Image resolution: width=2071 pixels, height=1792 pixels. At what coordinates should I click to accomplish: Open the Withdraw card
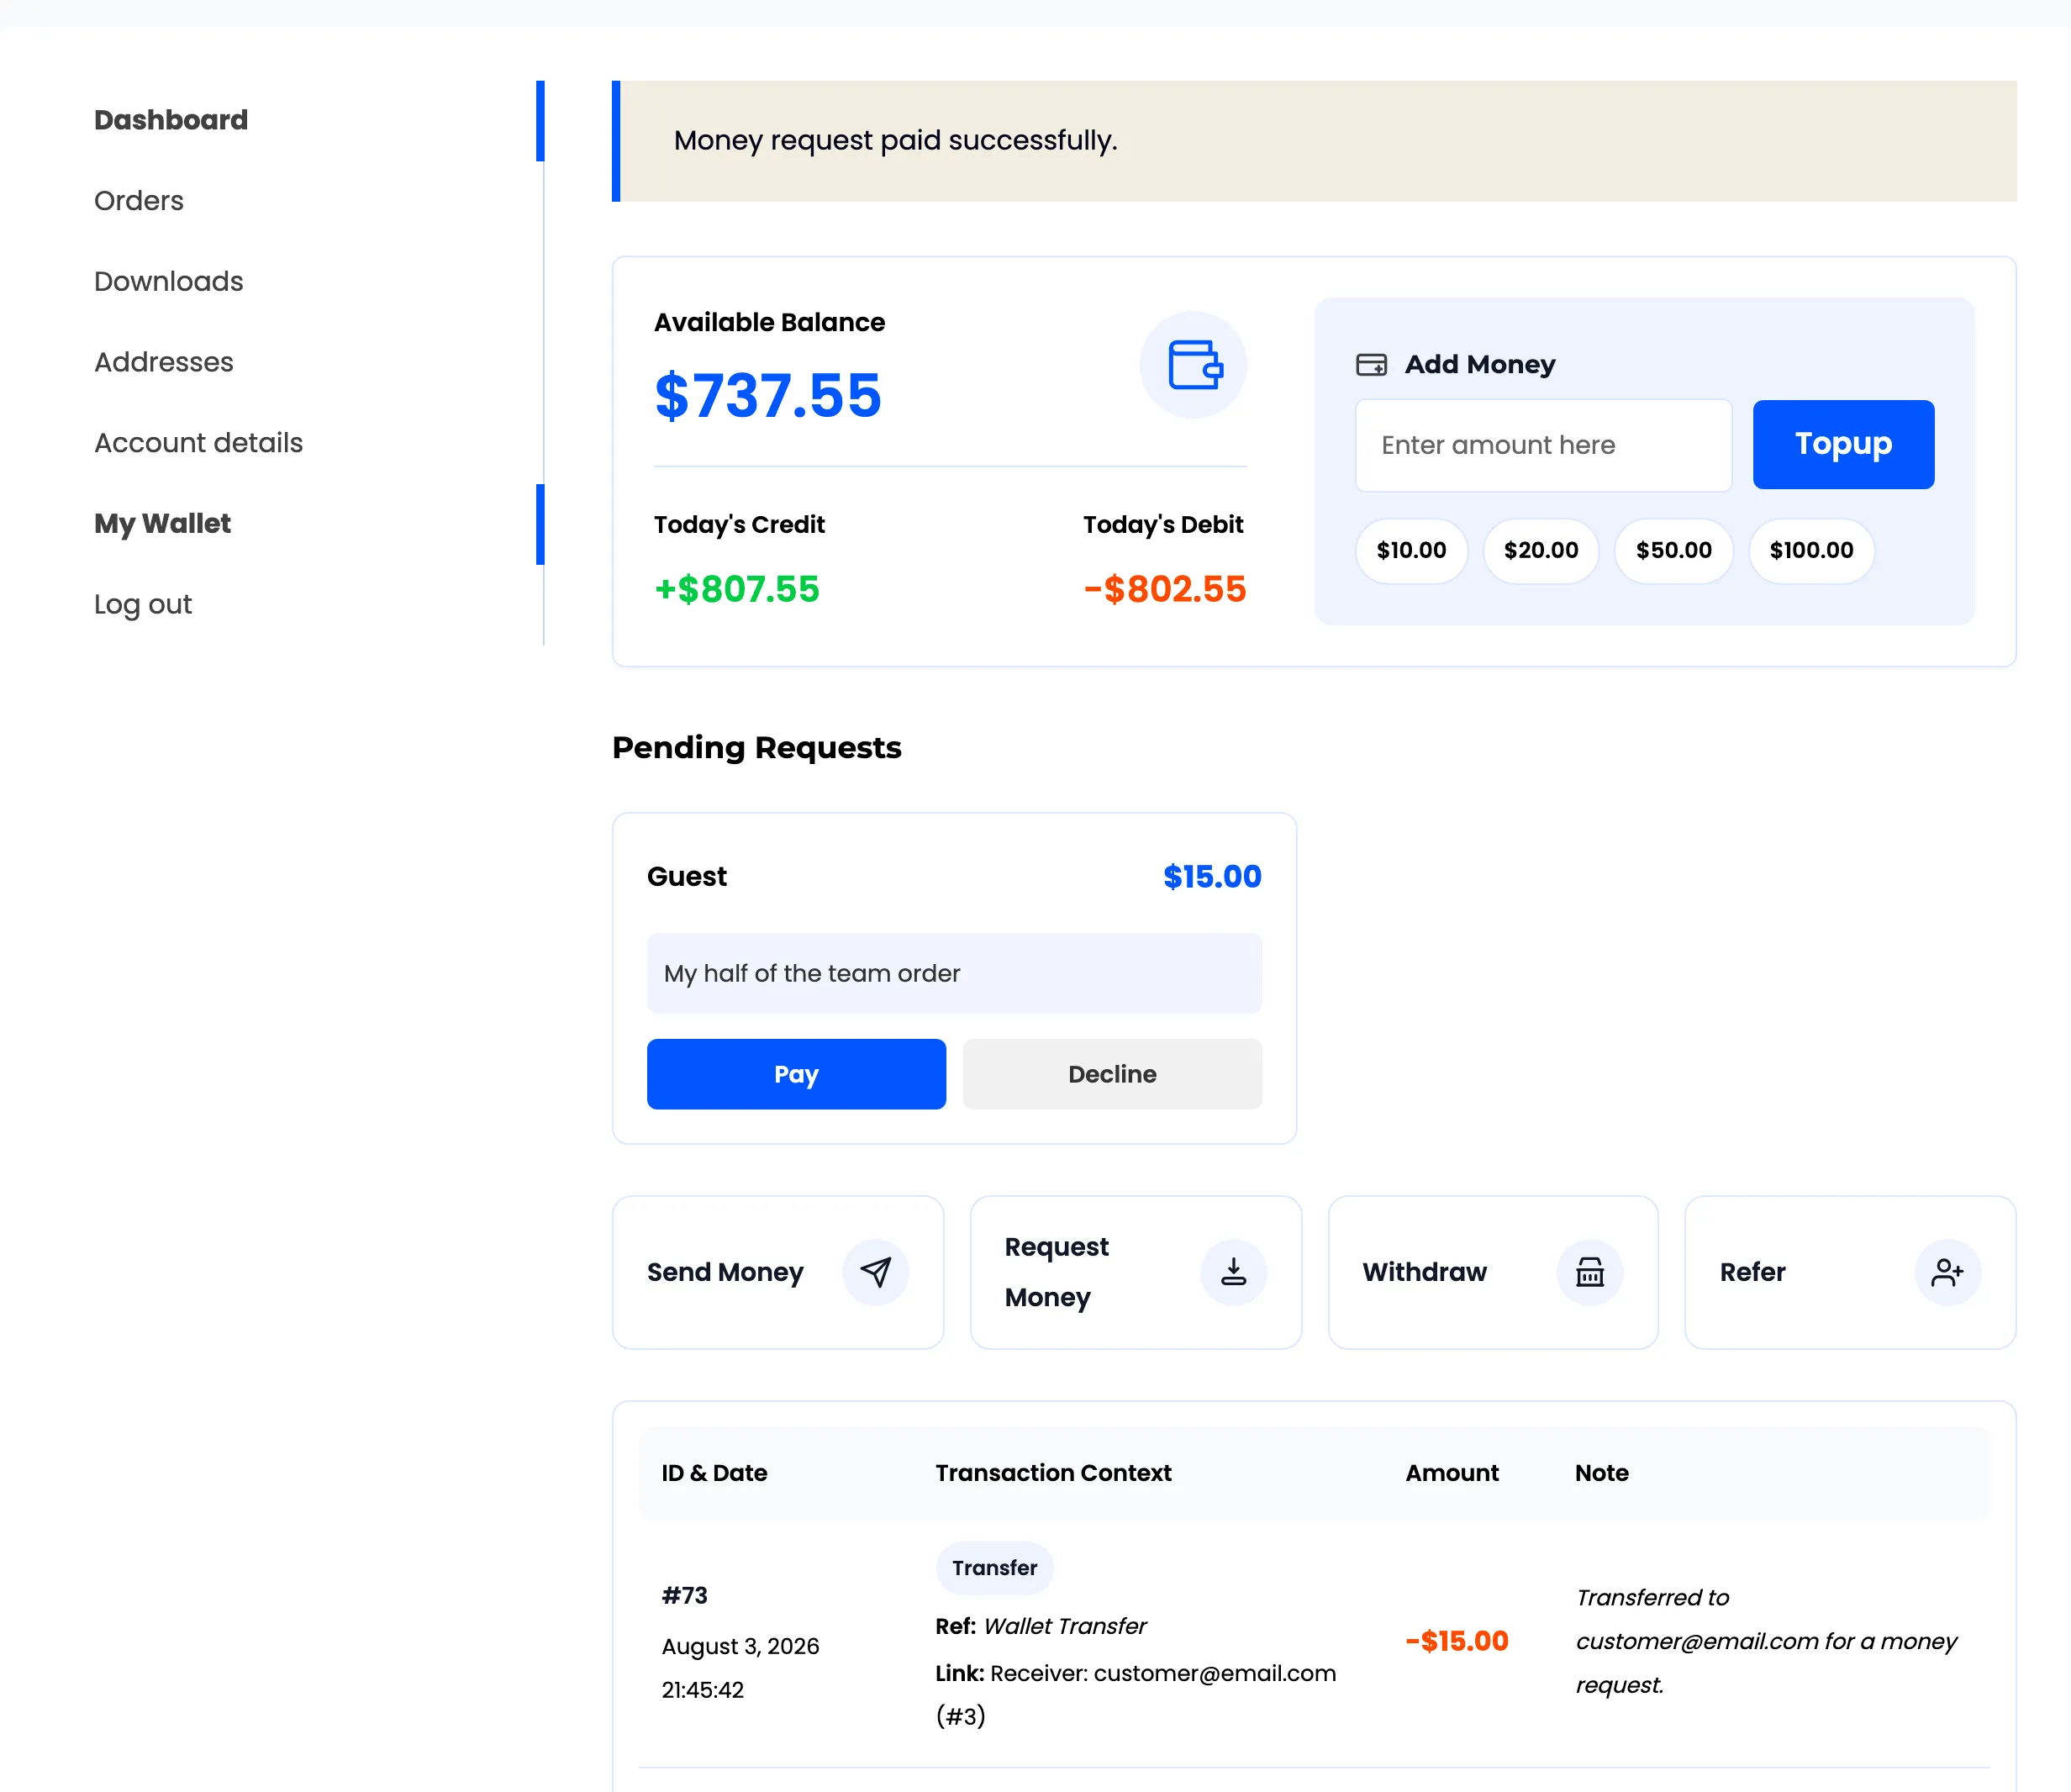point(1493,1272)
